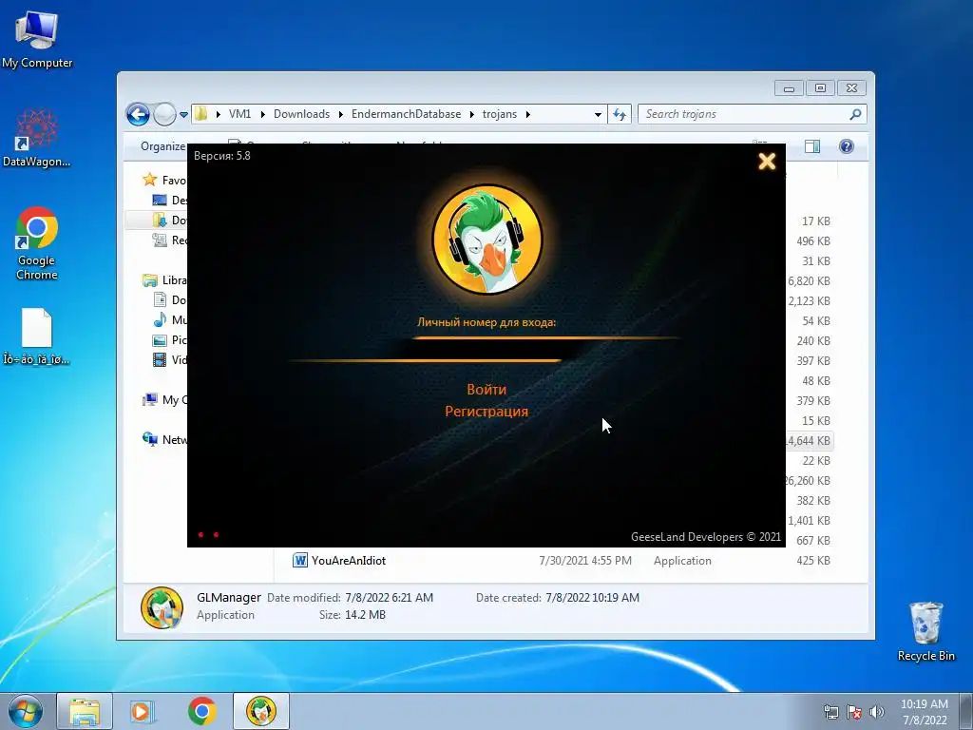Image resolution: width=973 pixels, height=730 pixels.
Task: Maximize the Explorer window
Action: pyautogui.click(x=820, y=88)
